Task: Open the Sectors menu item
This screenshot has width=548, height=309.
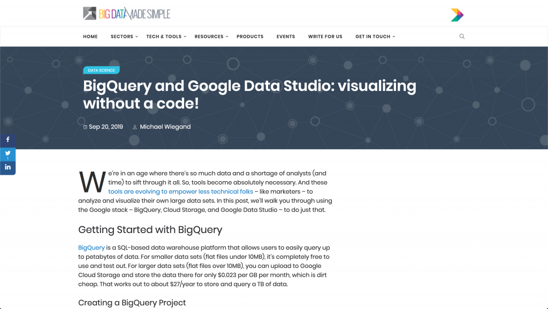Action: point(122,36)
